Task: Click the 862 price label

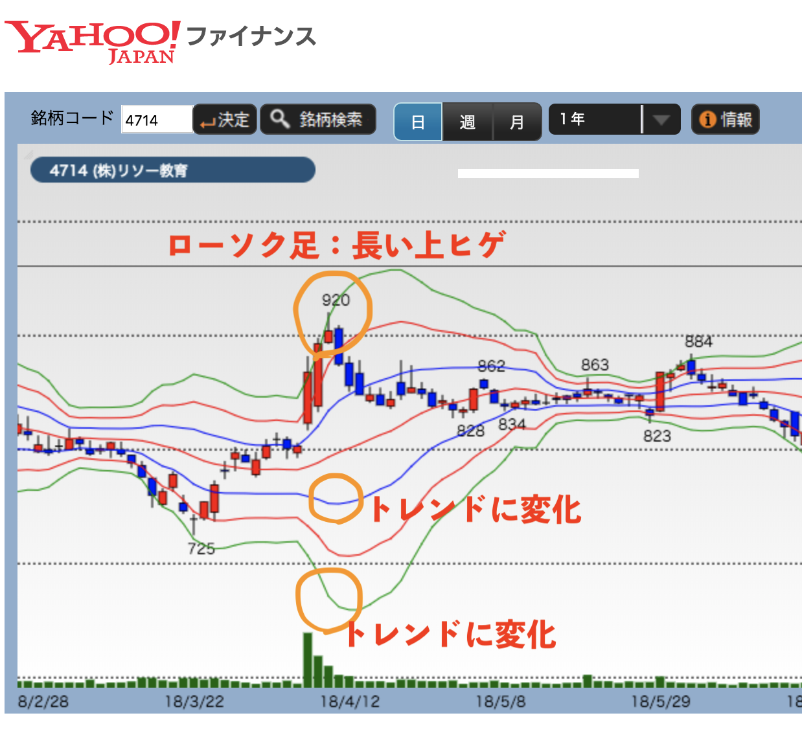Action: coord(491,366)
